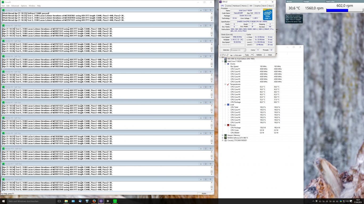Switch to the About tab in CPU-Z
This screenshot has height=204, width=364.
click(271, 6)
